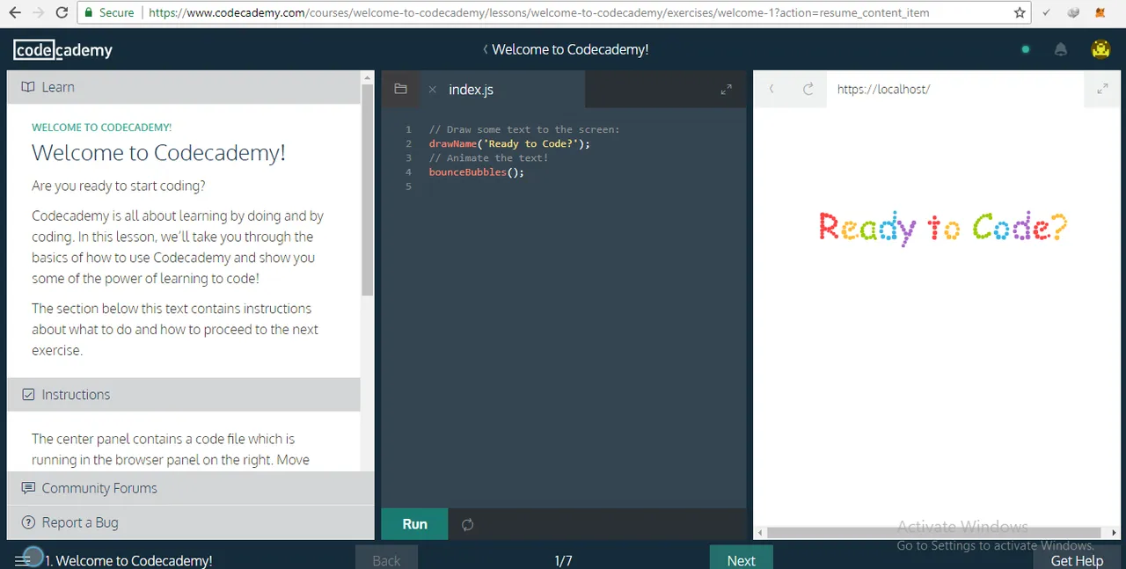Click the MetaMask fox extension icon
The width and height of the screenshot is (1126, 569).
click(1100, 13)
